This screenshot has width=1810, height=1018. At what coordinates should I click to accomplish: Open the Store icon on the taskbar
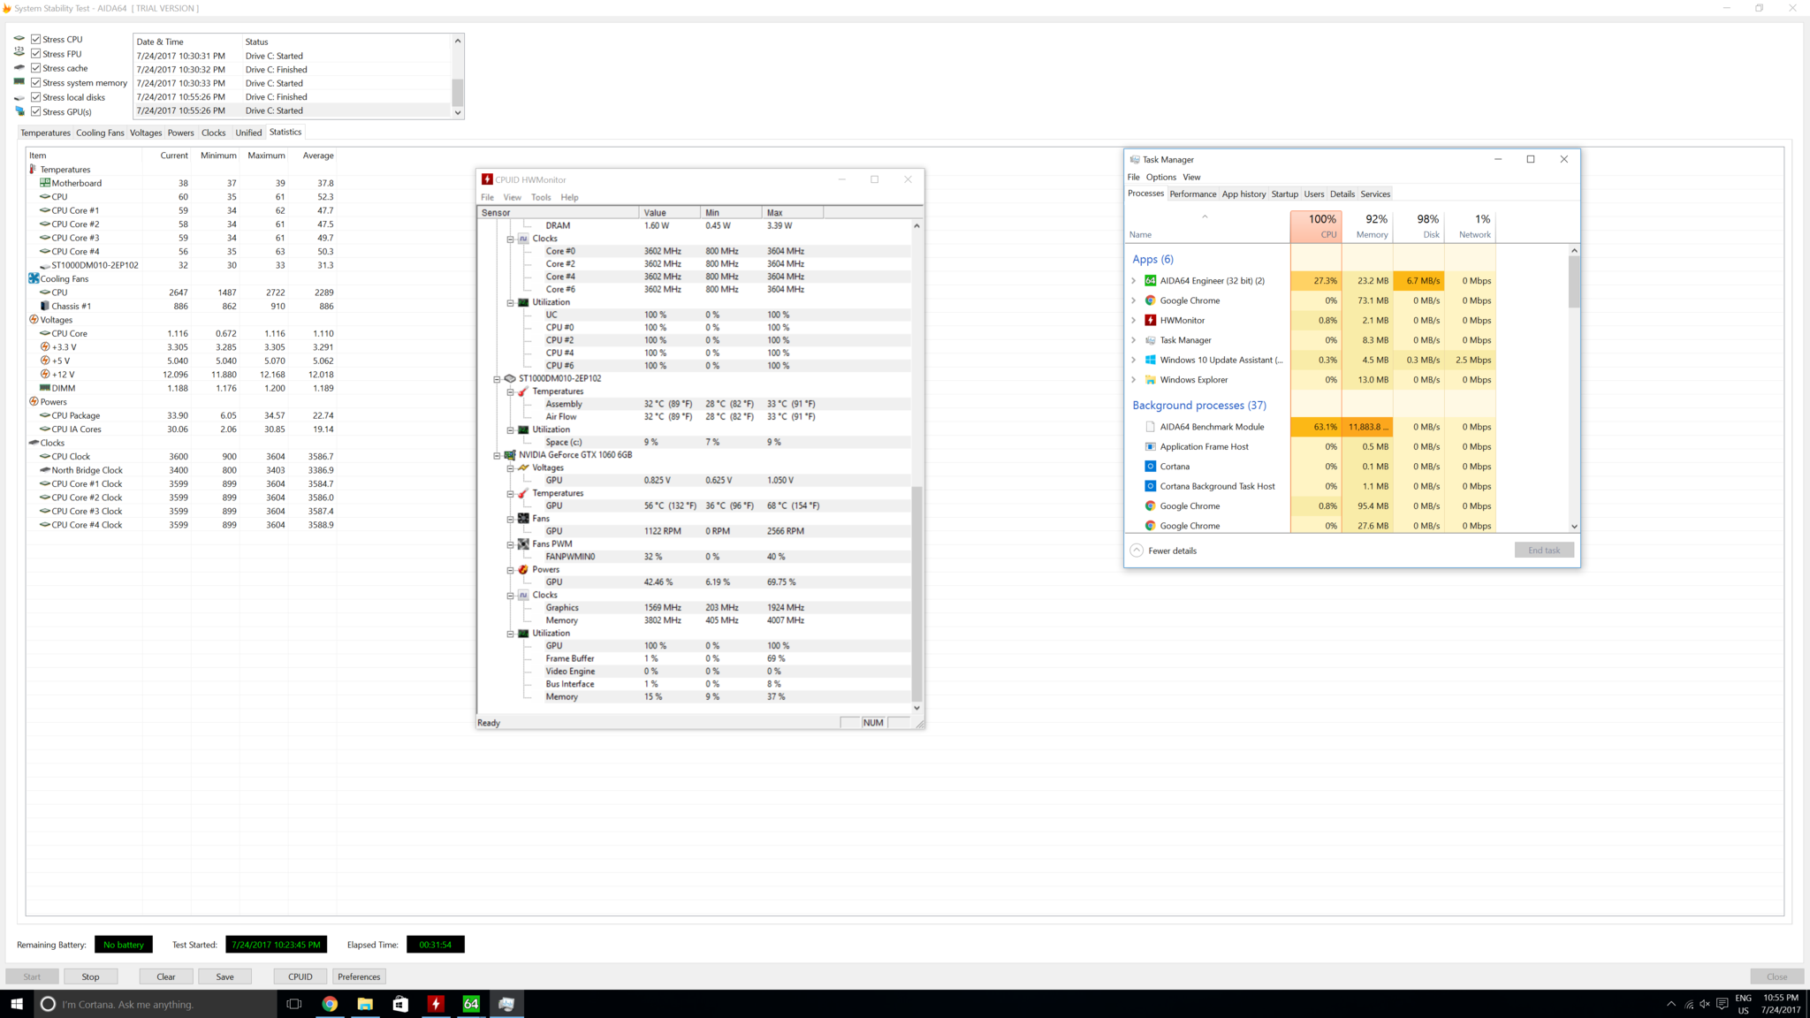pos(400,1004)
